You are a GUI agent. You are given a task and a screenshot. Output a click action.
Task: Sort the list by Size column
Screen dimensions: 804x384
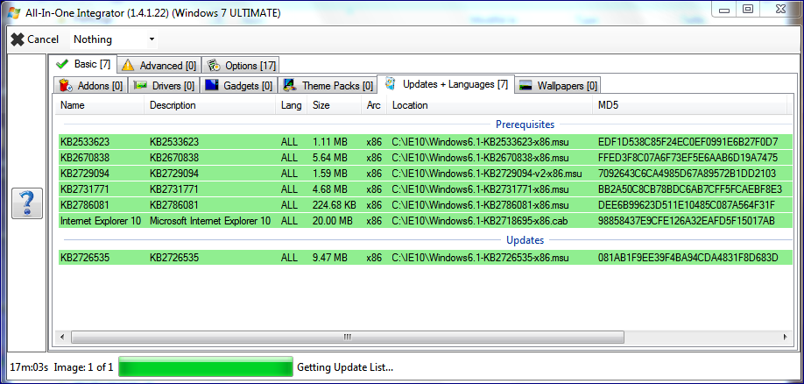[x=321, y=105]
